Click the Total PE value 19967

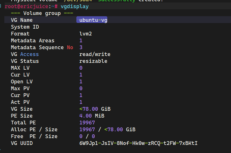pyautogui.click(x=87, y=123)
